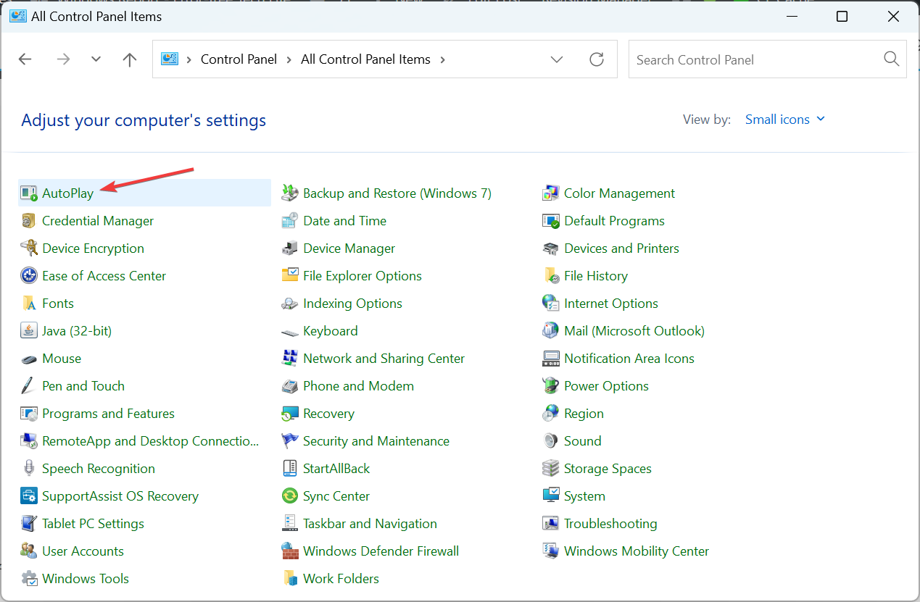
Task: Click the Control Panel icon in address bar
Action: [170, 59]
